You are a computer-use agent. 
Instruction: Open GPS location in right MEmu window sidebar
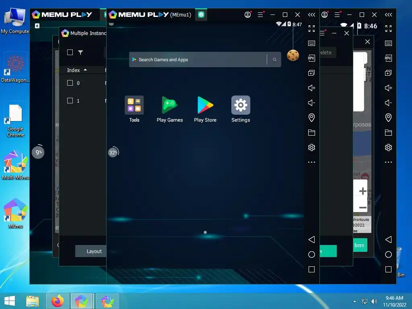pyautogui.click(x=388, y=117)
